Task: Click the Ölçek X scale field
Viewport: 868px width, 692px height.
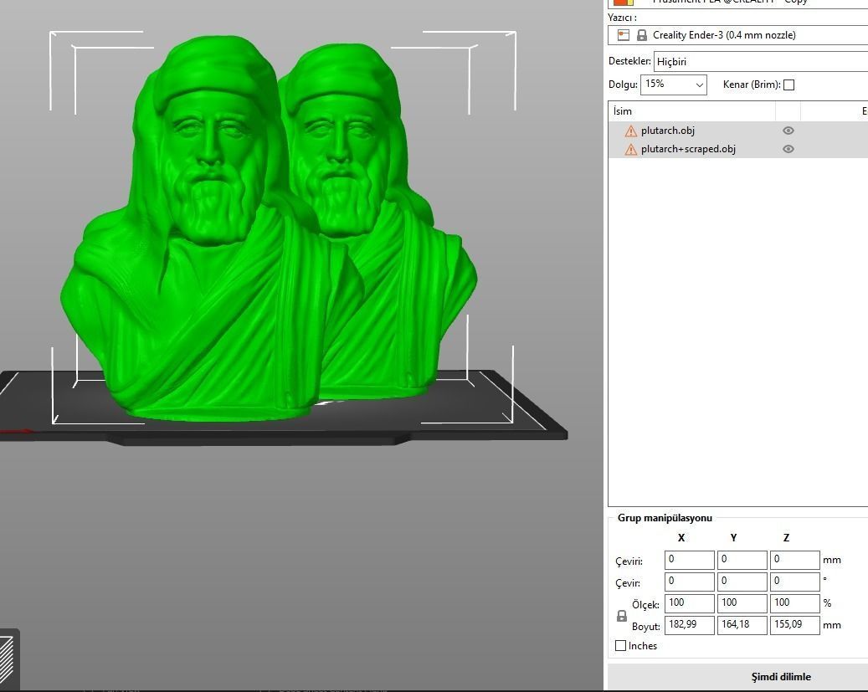Action: coord(689,602)
